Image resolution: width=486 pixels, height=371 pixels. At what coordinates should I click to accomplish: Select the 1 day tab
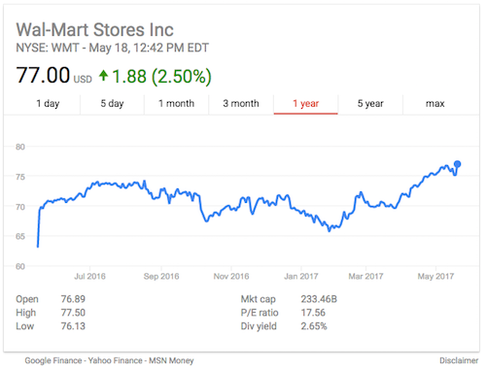(x=48, y=104)
